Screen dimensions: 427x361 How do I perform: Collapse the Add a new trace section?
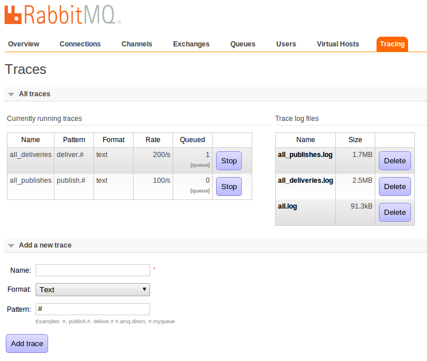coord(40,245)
